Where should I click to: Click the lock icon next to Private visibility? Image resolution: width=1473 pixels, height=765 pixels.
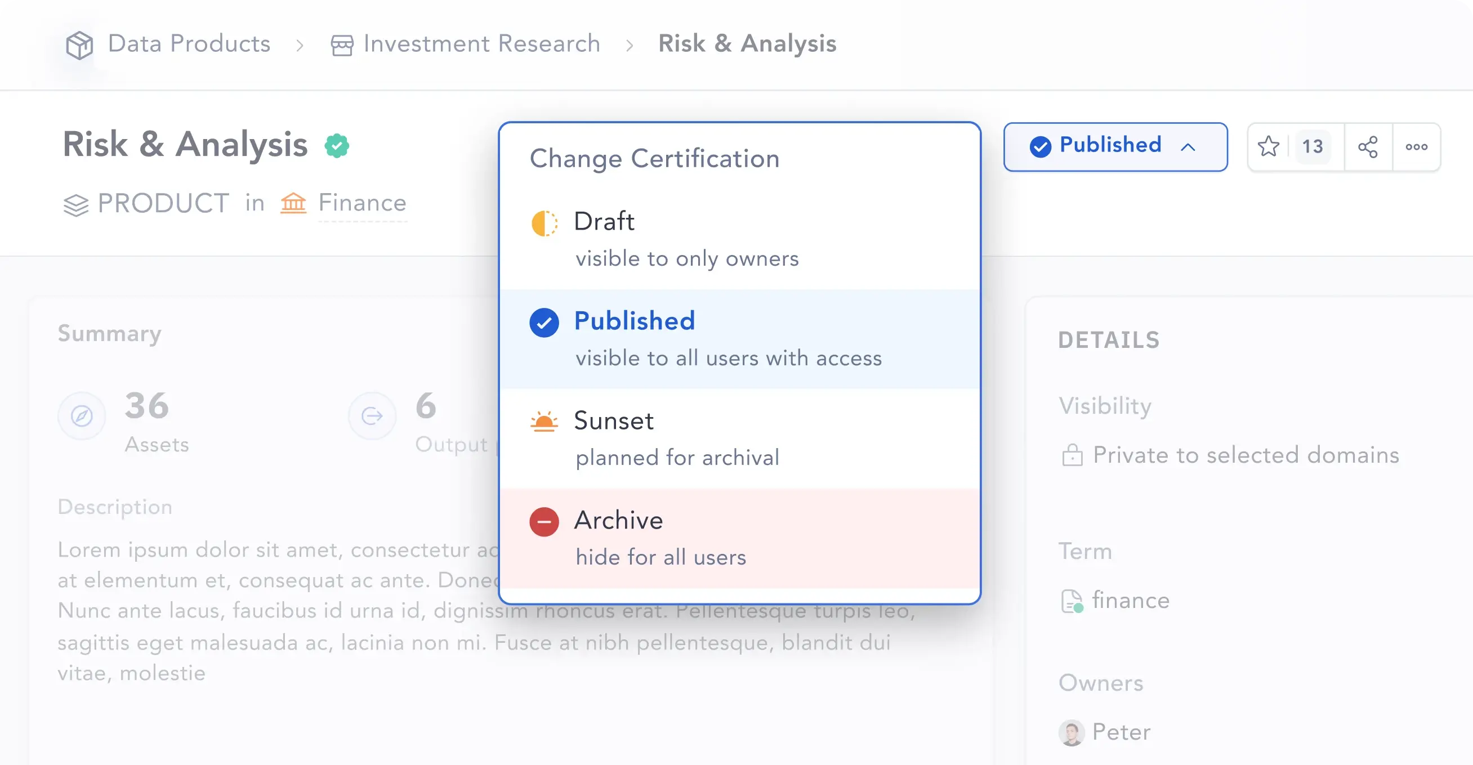point(1072,456)
